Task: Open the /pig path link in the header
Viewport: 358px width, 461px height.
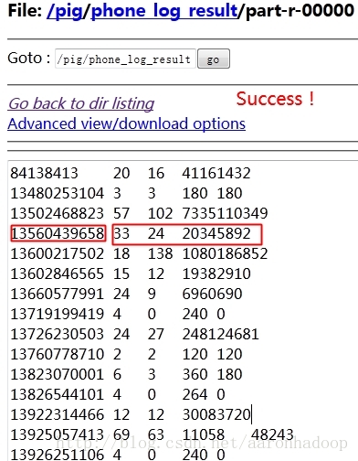Action: [x=65, y=11]
